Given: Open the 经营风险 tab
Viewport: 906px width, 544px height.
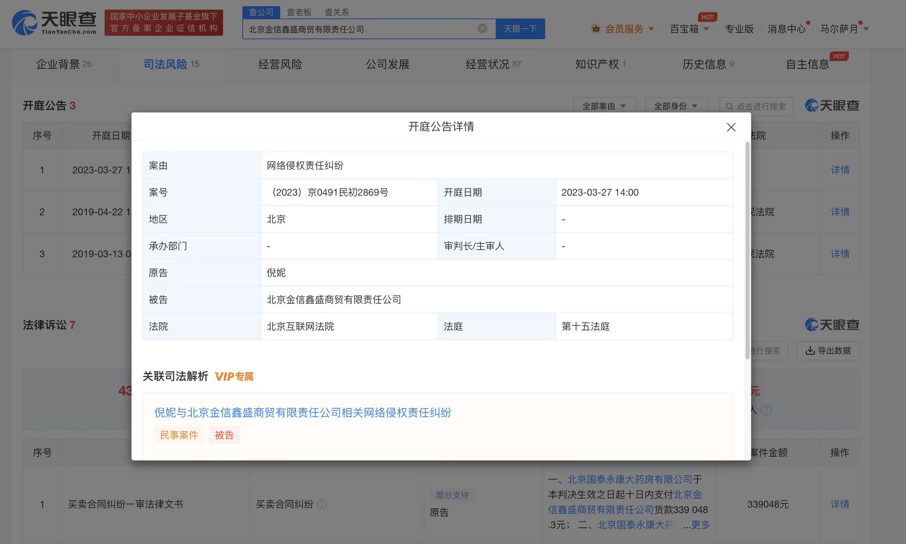Looking at the screenshot, I should coord(280,65).
